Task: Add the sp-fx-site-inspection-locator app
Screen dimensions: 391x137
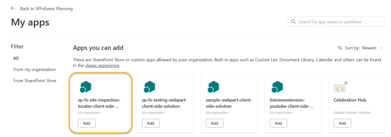Action: [87, 123]
